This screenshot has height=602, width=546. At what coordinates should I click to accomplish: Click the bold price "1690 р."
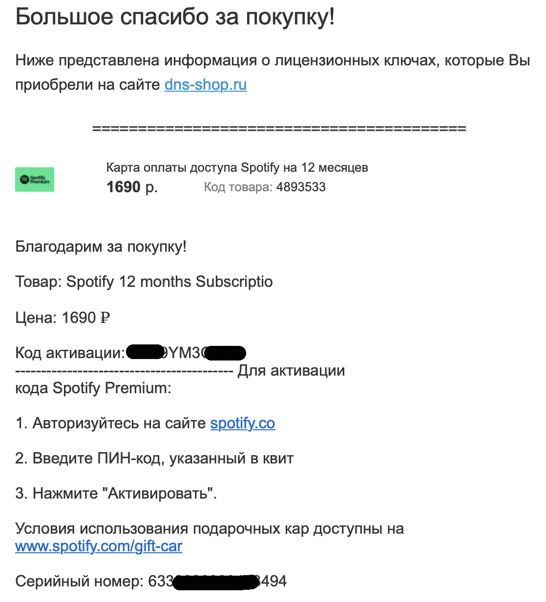pyautogui.click(x=132, y=187)
